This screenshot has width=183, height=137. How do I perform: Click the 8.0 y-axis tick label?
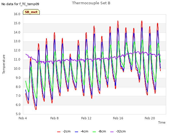(x=18, y=87)
